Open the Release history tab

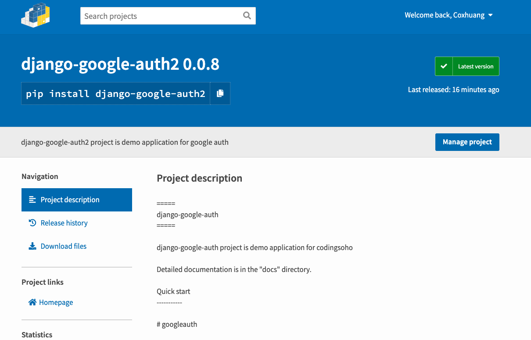77,223
